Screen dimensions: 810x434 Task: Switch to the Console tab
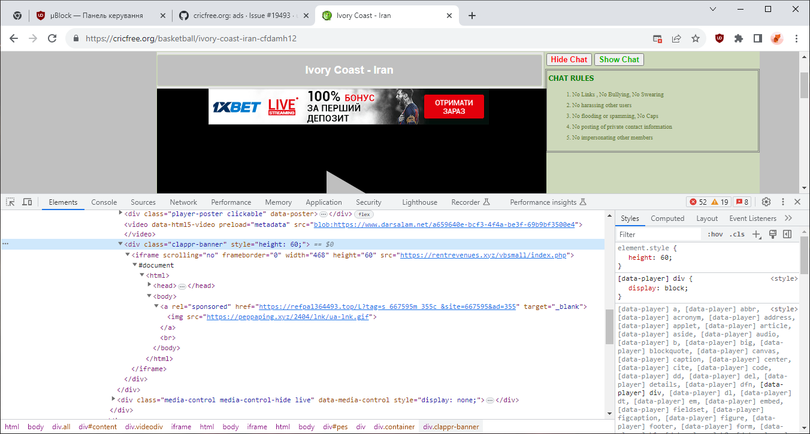click(x=104, y=202)
